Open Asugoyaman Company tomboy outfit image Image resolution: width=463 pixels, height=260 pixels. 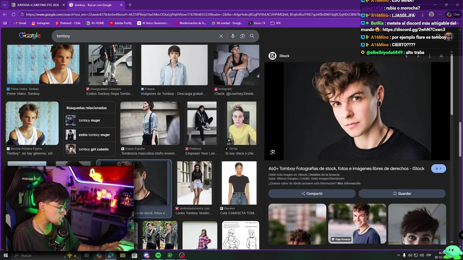[110, 65]
